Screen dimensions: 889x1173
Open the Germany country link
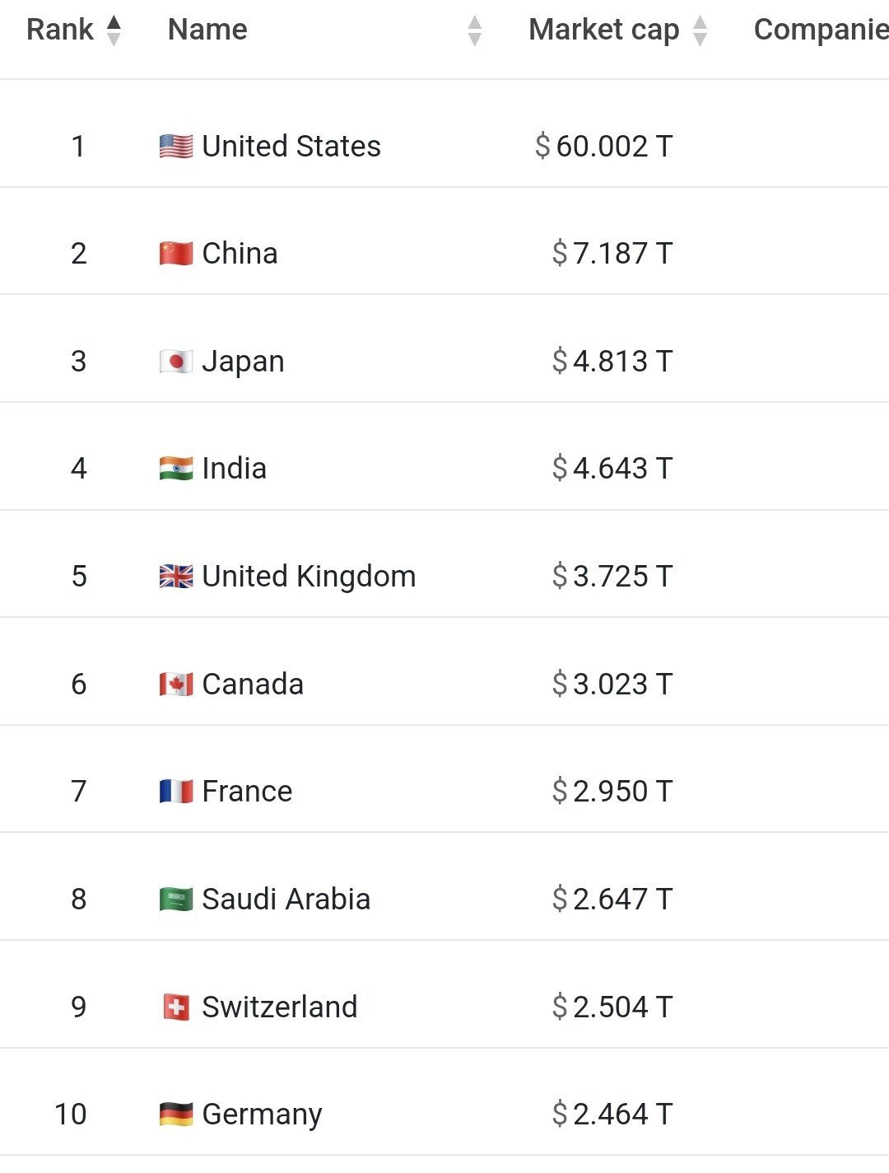pyautogui.click(x=262, y=1115)
